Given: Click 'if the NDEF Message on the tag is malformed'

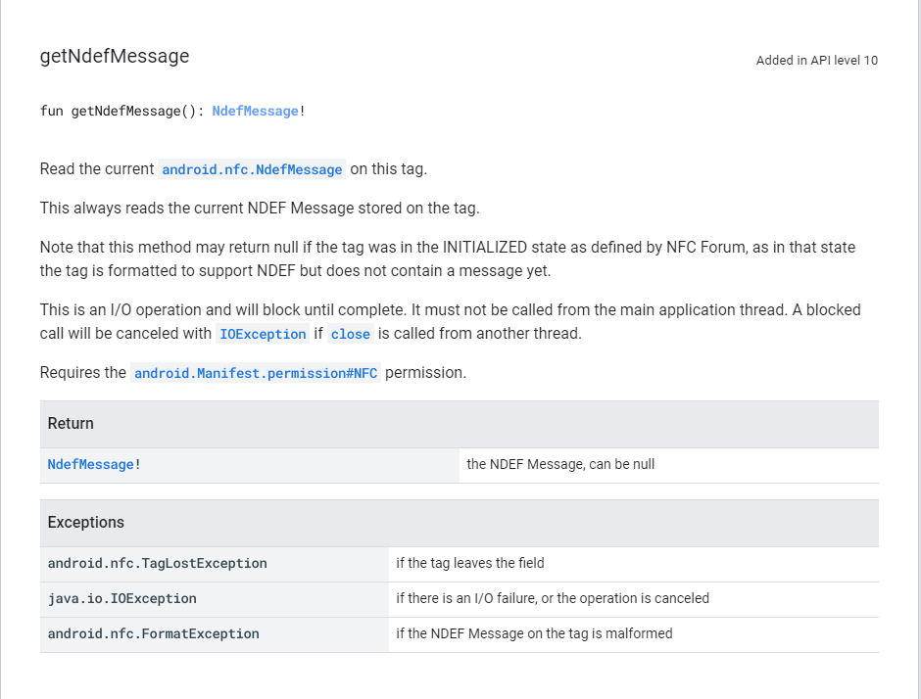Looking at the screenshot, I should click(534, 633).
